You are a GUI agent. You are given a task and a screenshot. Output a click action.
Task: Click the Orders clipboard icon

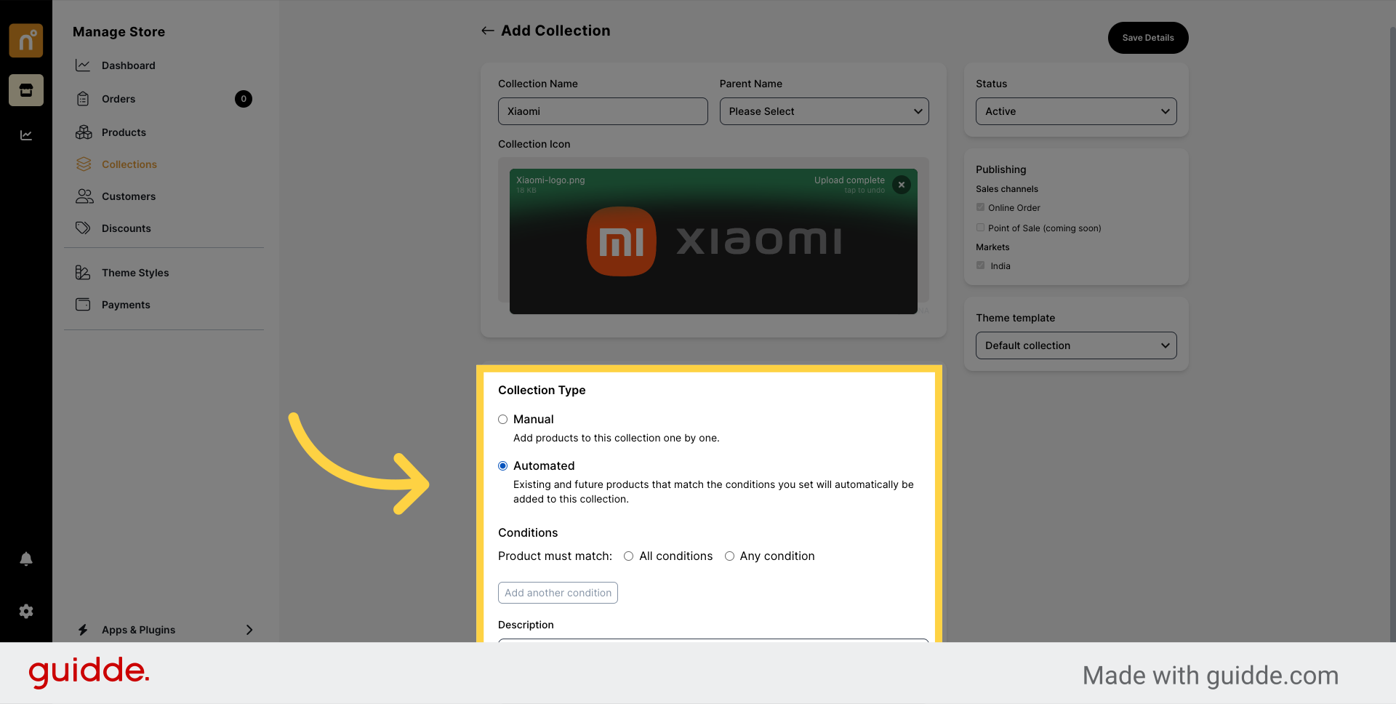(x=83, y=99)
